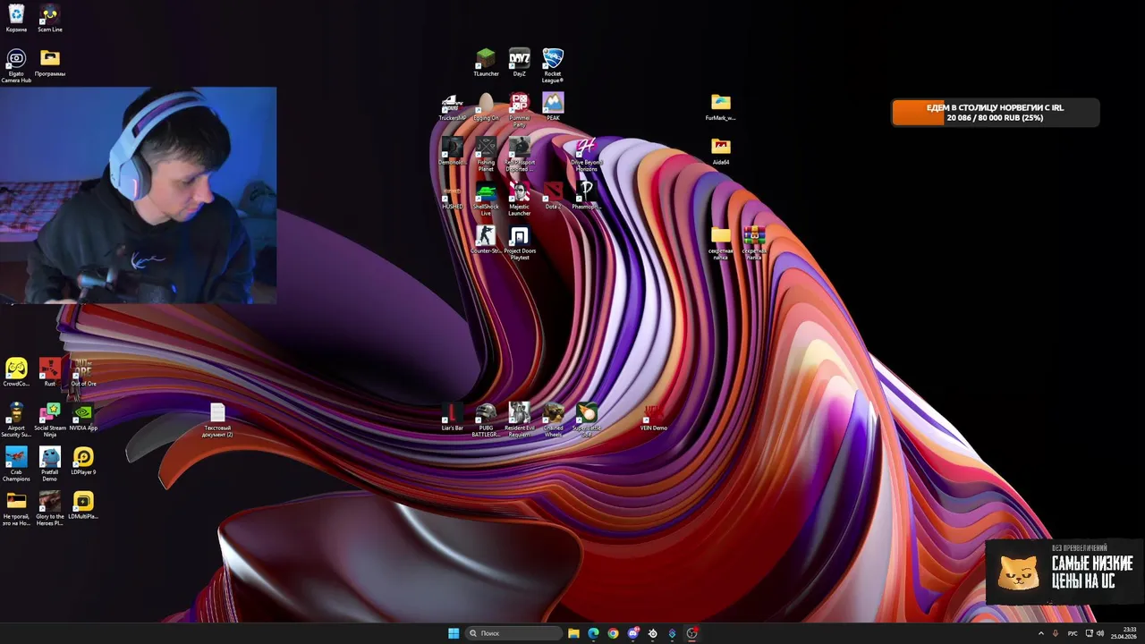
Task: Open the Aida64 folder
Action: (721, 151)
